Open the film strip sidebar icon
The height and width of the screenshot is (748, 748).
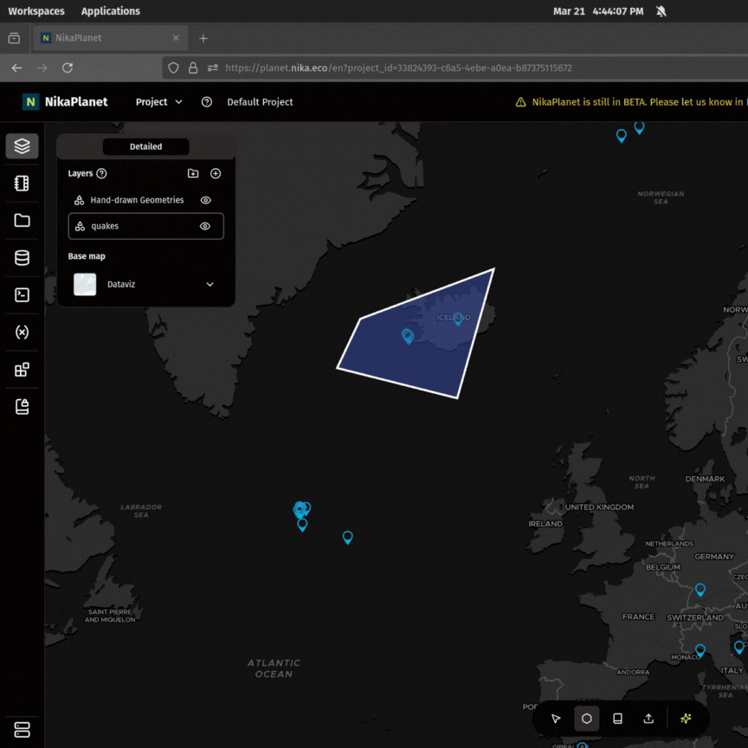point(22,184)
